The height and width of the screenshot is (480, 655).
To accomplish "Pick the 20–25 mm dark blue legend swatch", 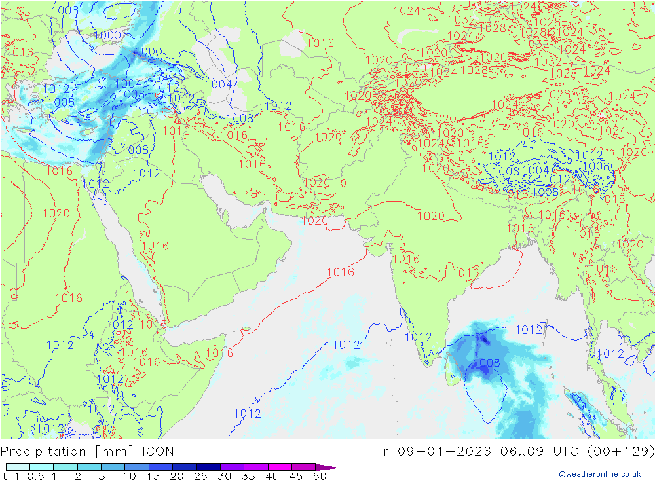I will [x=185, y=467].
